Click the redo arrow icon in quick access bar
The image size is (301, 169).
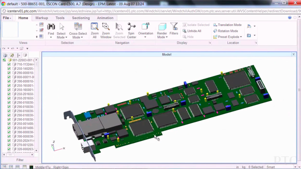(x=4, y=48)
